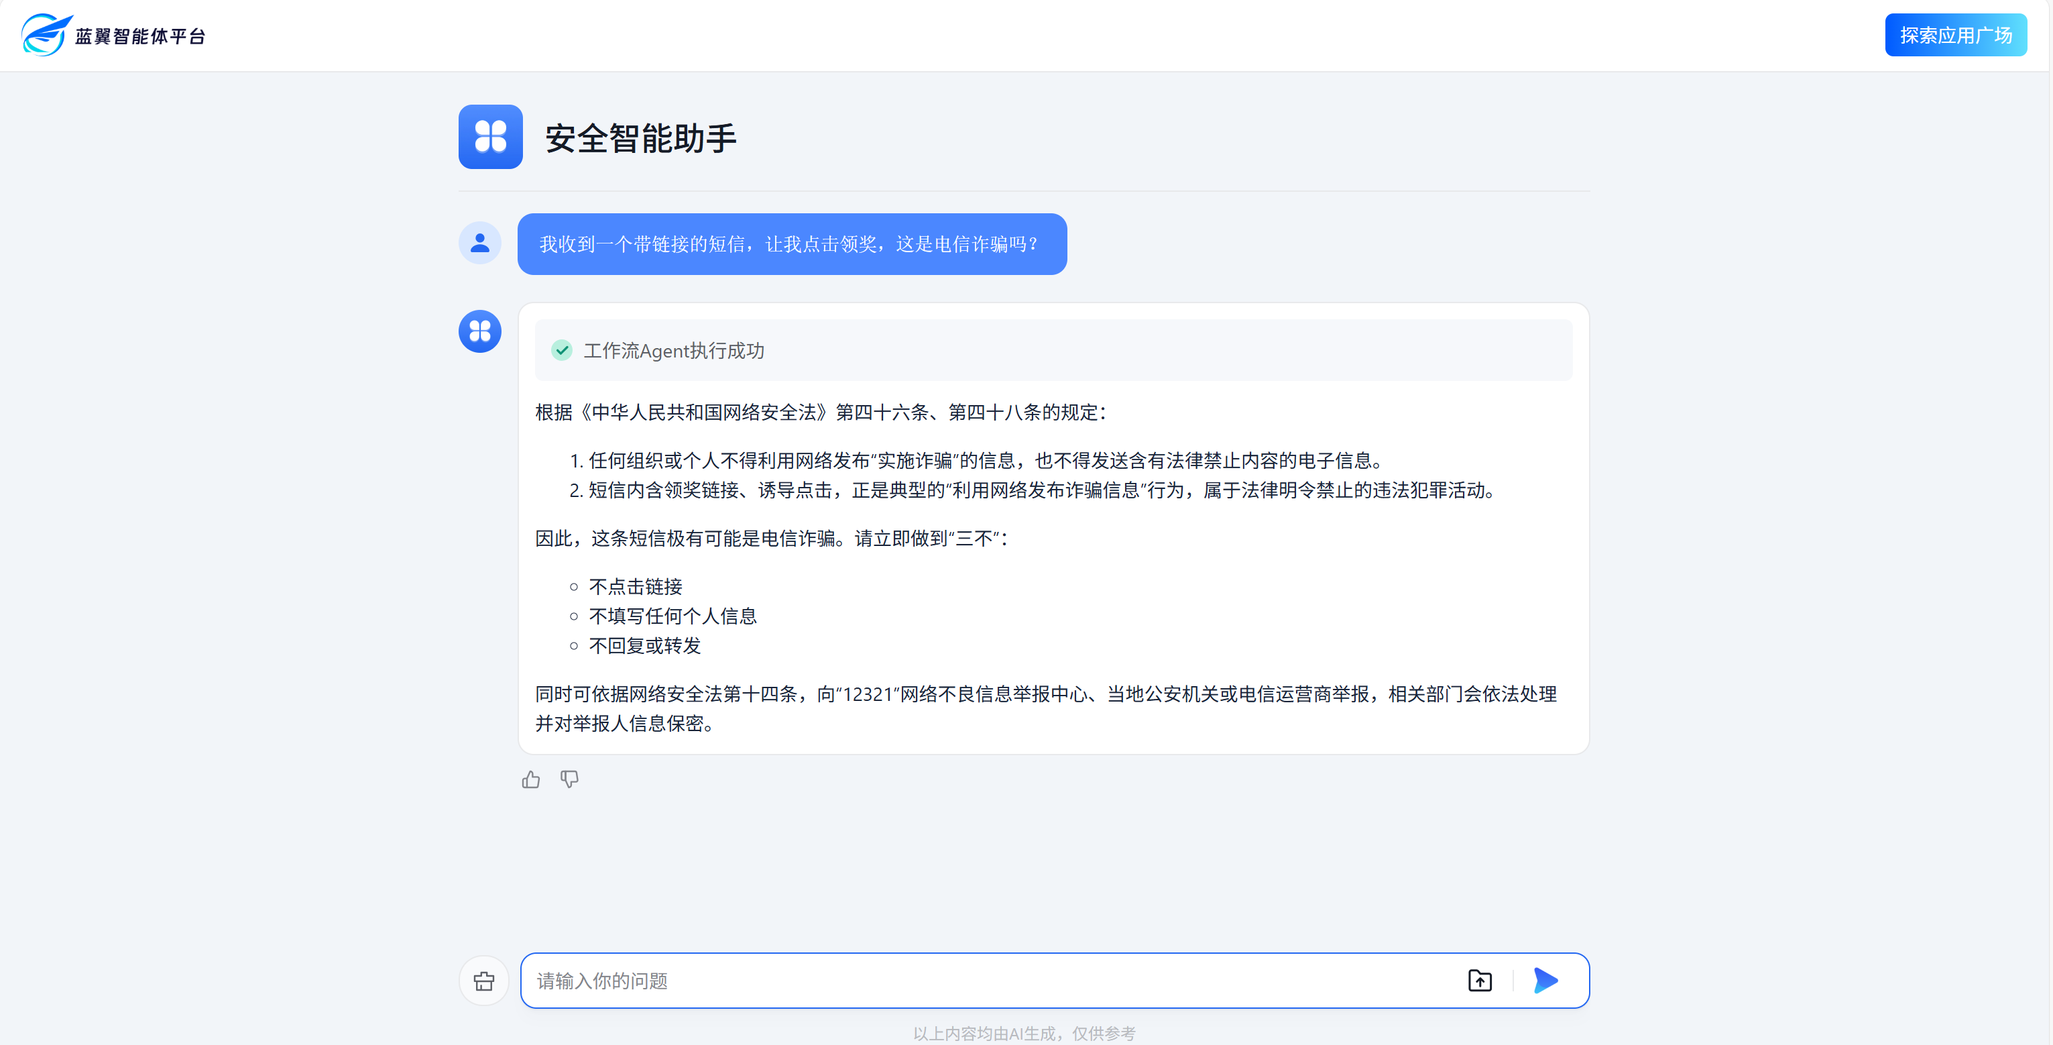
Task: Click the thumbs-up like icon
Action: [x=531, y=779]
